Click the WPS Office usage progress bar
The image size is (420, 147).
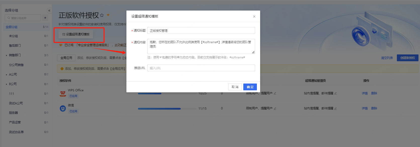pyautogui.click(x=167, y=94)
